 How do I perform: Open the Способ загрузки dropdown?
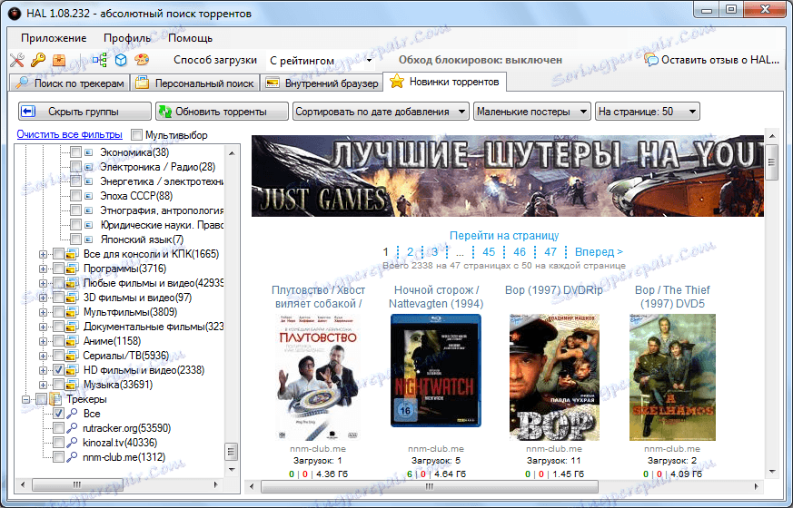coord(322,61)
